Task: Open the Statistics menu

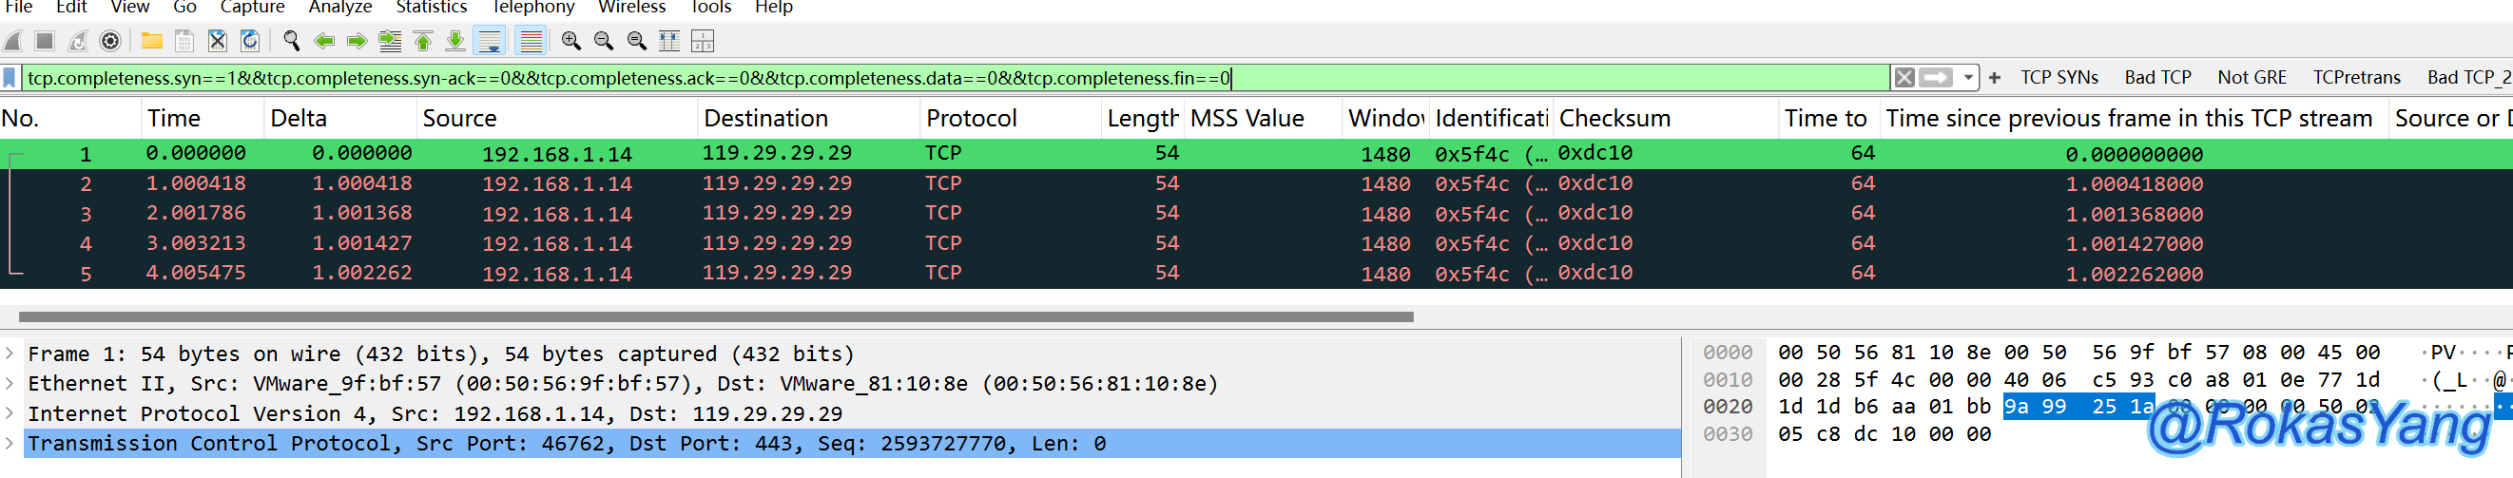Action: pos(431,8)
